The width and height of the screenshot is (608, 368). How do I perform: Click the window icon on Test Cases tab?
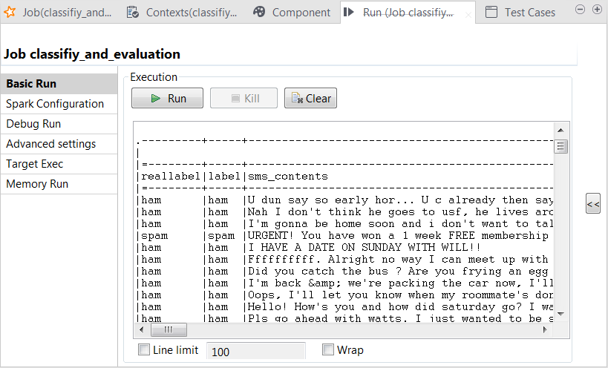[491, 12]
